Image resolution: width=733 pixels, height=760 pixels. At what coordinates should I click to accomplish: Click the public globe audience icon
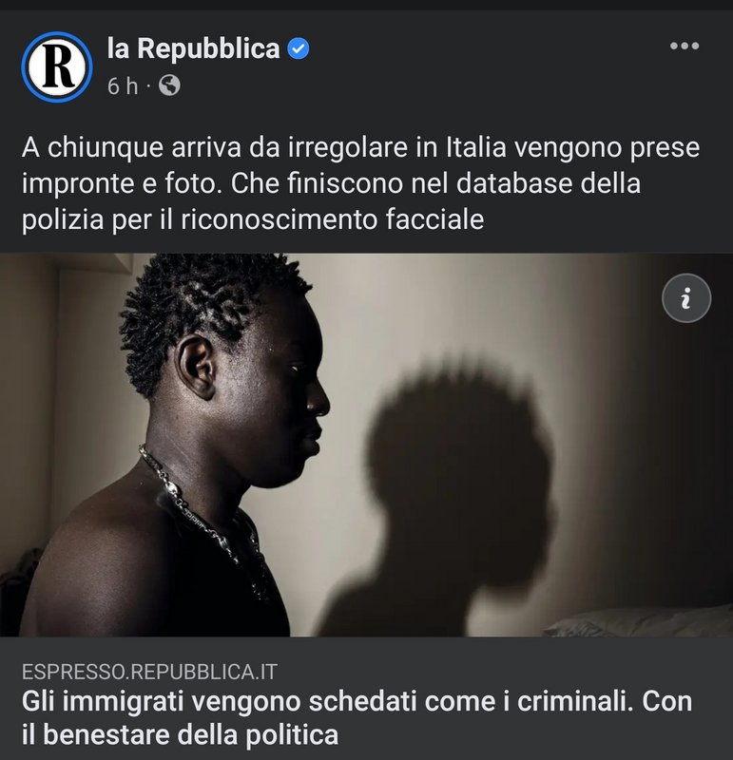(169, 85)
